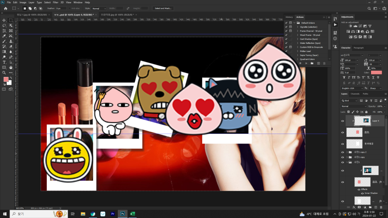Toggle Quick Mask mode
This screenshot has height=218, width=388.
click(4, 89)
